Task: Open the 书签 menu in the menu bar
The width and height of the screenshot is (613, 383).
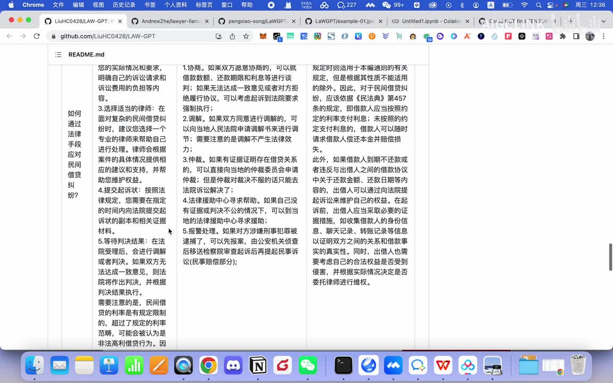Action: (150, 5)
